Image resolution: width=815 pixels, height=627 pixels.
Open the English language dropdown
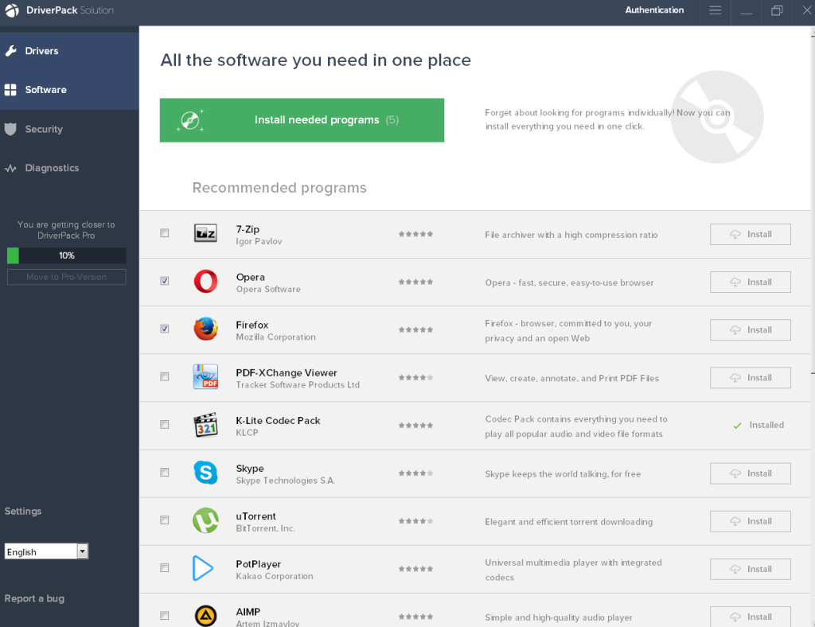coord(40,551)
